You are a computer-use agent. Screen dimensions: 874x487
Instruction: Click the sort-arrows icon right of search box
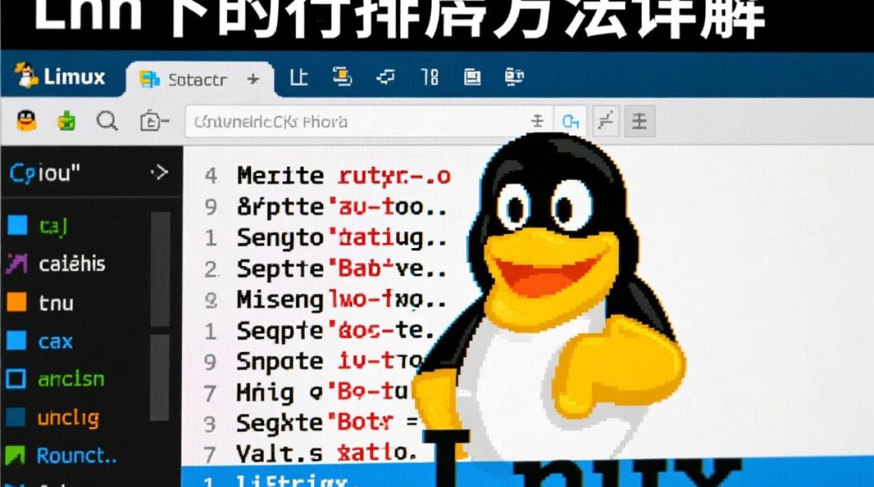pos(538,121)
